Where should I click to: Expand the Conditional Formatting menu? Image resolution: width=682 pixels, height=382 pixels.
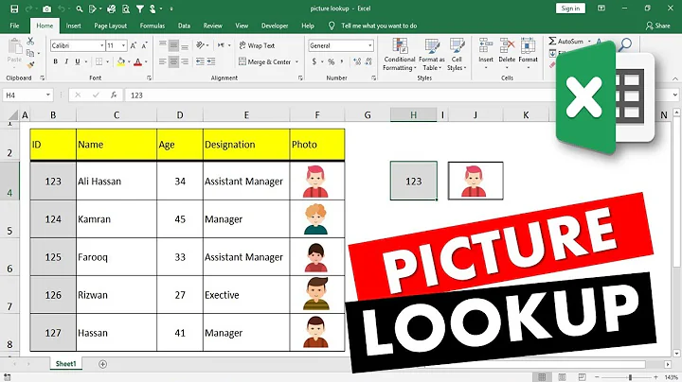400,55
